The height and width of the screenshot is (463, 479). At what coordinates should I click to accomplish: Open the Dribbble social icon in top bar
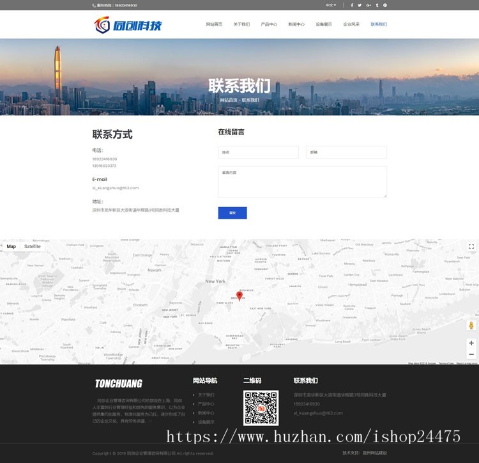click(385, 5)
